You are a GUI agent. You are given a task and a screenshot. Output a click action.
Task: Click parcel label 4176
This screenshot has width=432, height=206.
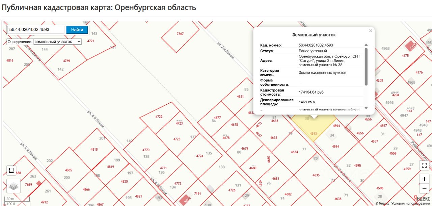[419, 72]
